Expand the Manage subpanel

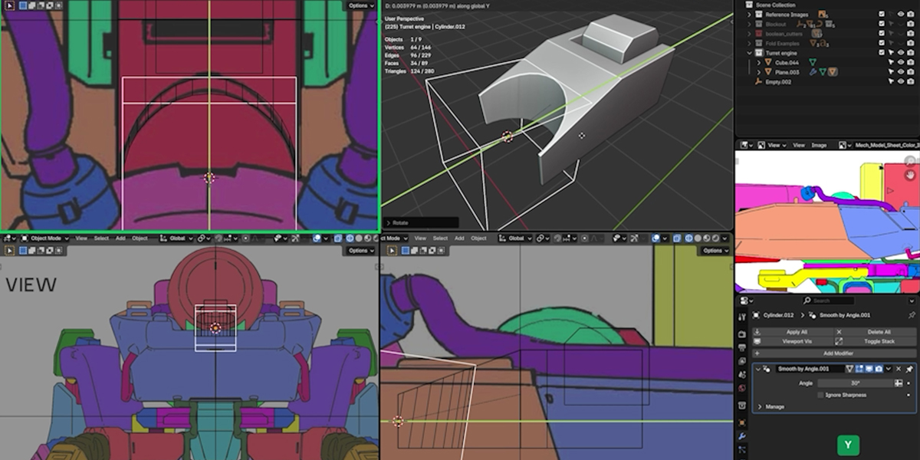[x=760, y=406]
